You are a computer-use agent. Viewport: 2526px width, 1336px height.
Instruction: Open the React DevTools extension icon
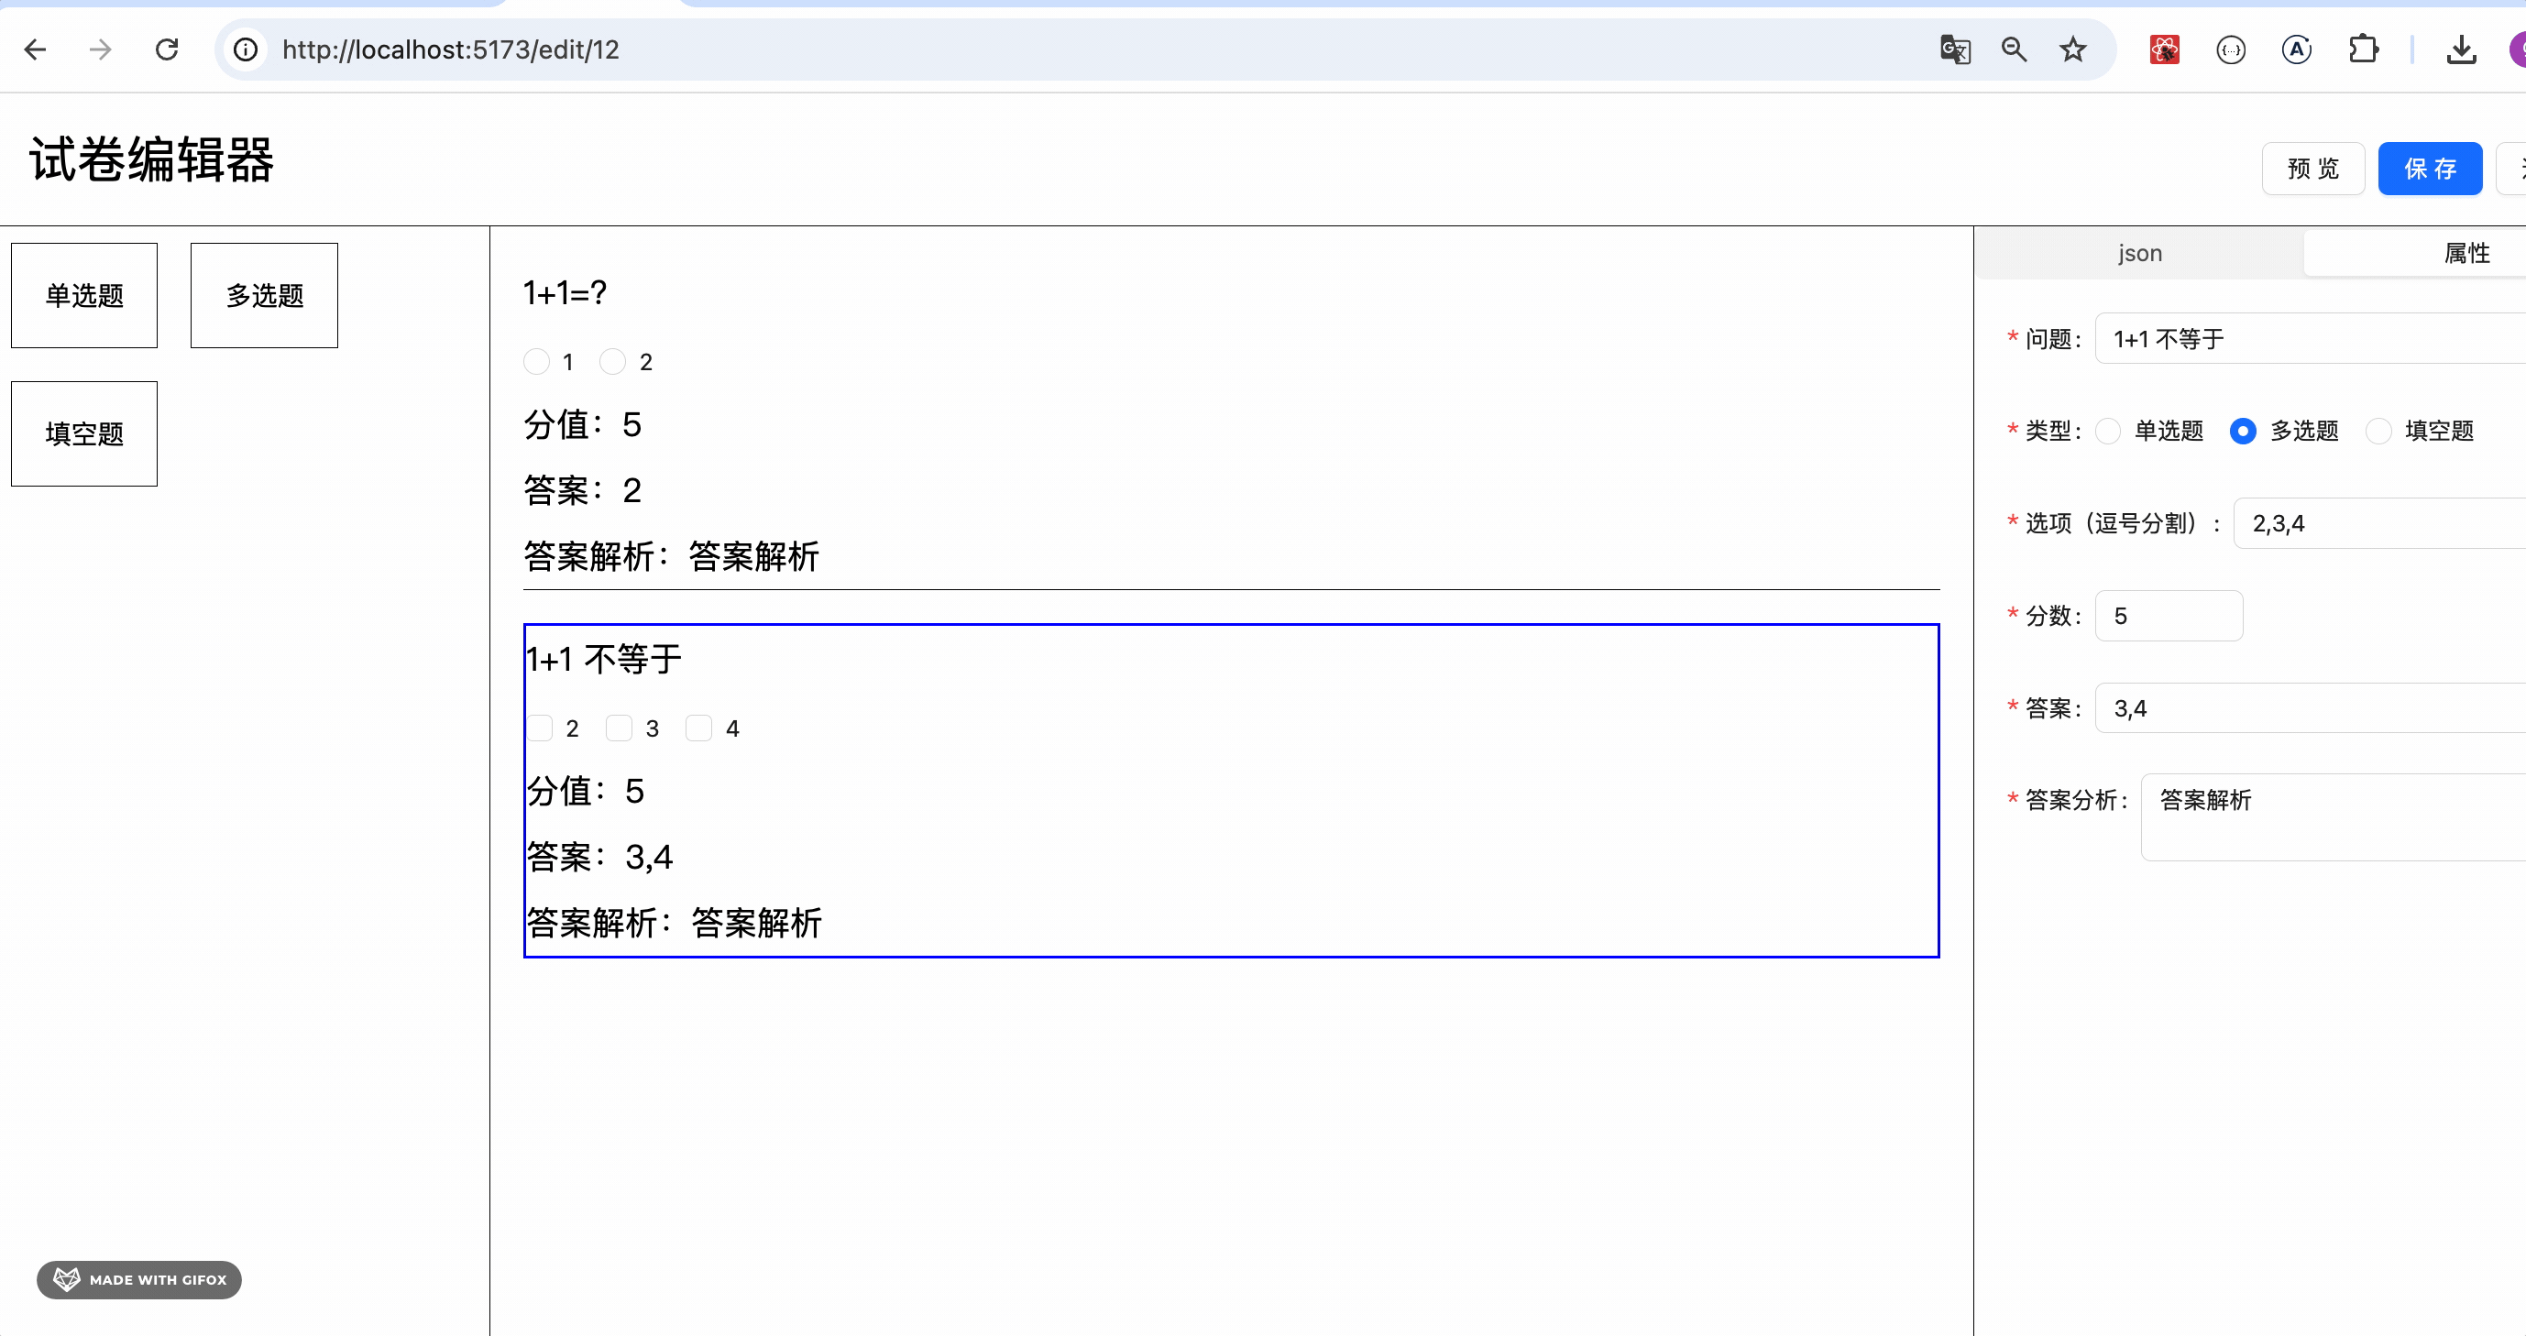2164,49
